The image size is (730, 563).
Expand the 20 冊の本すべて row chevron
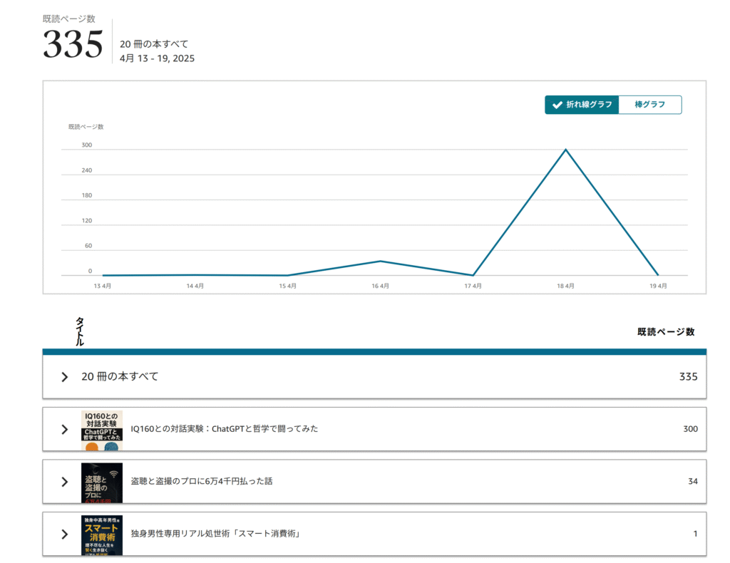tap(65, 377)
